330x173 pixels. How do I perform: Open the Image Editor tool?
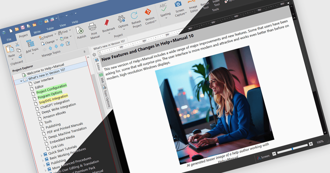point(193,6)
